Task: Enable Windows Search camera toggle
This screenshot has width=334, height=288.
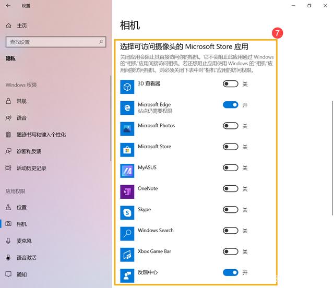Action: coord(231,231)
